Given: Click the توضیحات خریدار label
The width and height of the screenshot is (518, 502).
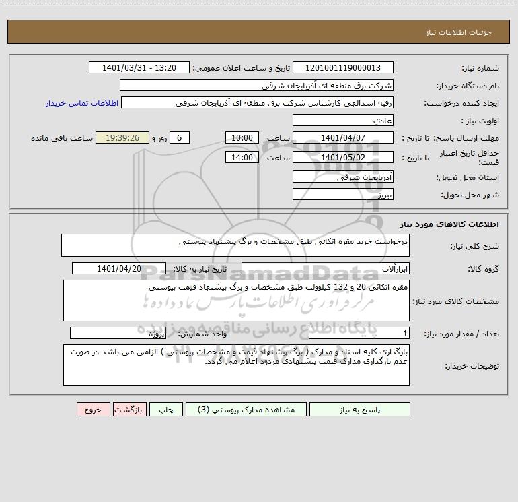Looking at the screenshot, I should click(472, 366).
